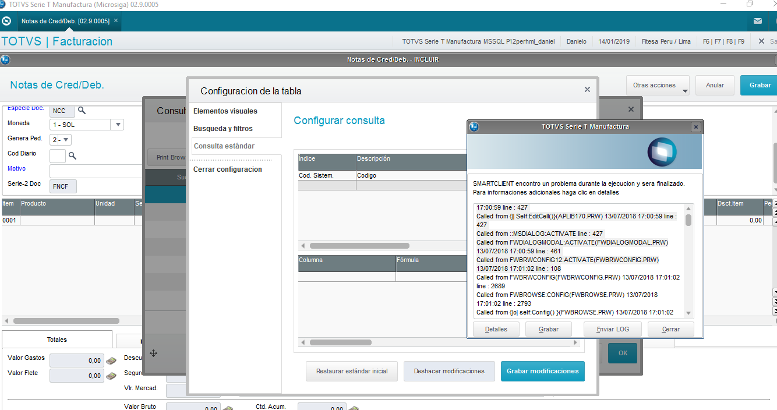
Task: Click the Fórmula column header
Action: [x=432, y=264]
